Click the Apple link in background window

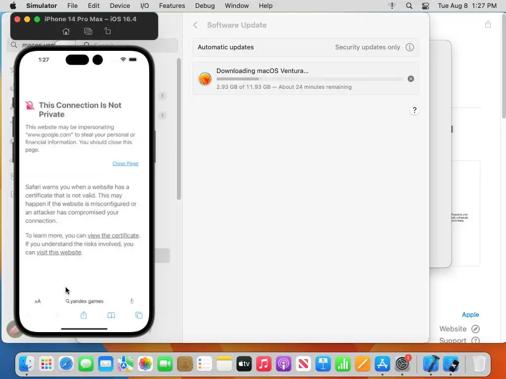470,314
